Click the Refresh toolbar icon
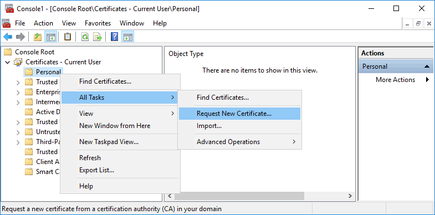Image resolution: width=435 pixels, height=215 pixels. click(x=85, y=37)
